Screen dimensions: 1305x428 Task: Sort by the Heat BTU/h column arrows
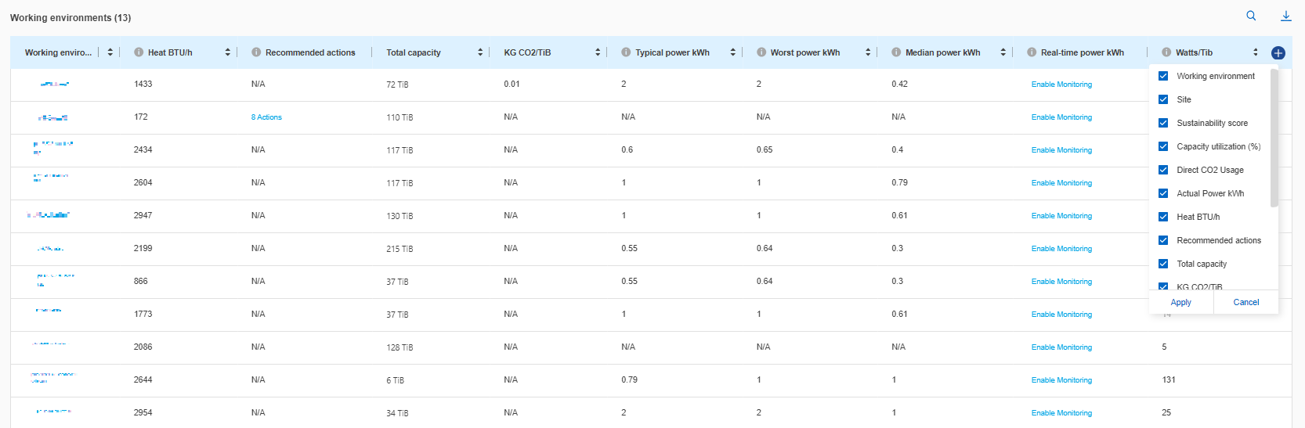click(228, 52)
